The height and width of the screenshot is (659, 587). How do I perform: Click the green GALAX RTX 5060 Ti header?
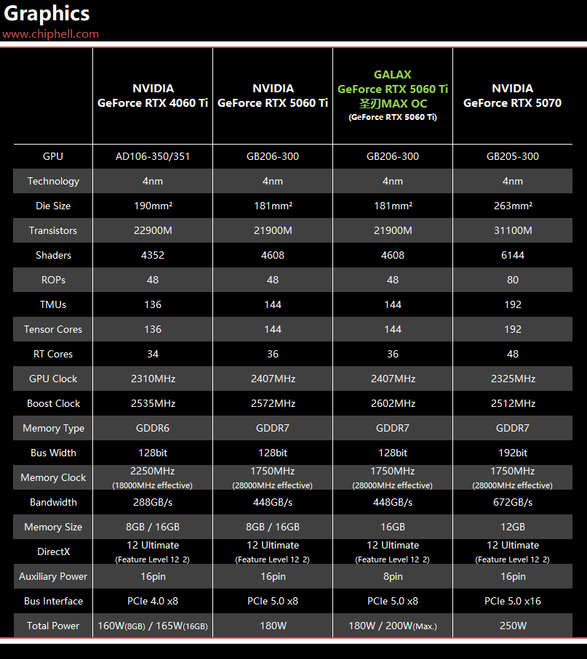[x=393, y=95]
